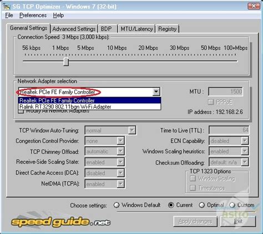The width and height of the screenshot is (263, 234).
Task: Click the 100+Mbps speed label
Action: point(236,48)
